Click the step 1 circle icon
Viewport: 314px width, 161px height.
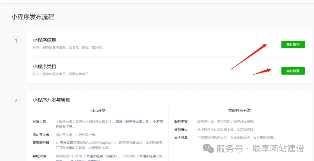pyautogui.click(x=16, y=41)
